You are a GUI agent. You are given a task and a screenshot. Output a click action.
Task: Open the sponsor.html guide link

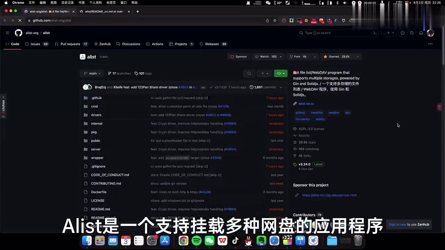(x=329, y=195)
